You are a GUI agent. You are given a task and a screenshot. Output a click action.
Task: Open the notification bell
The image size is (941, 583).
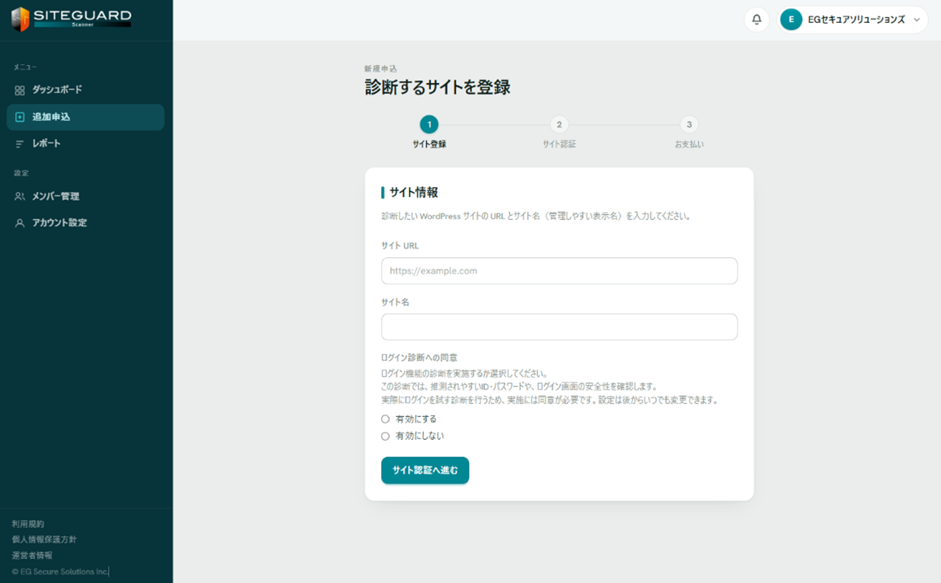(x=757, y=20)
